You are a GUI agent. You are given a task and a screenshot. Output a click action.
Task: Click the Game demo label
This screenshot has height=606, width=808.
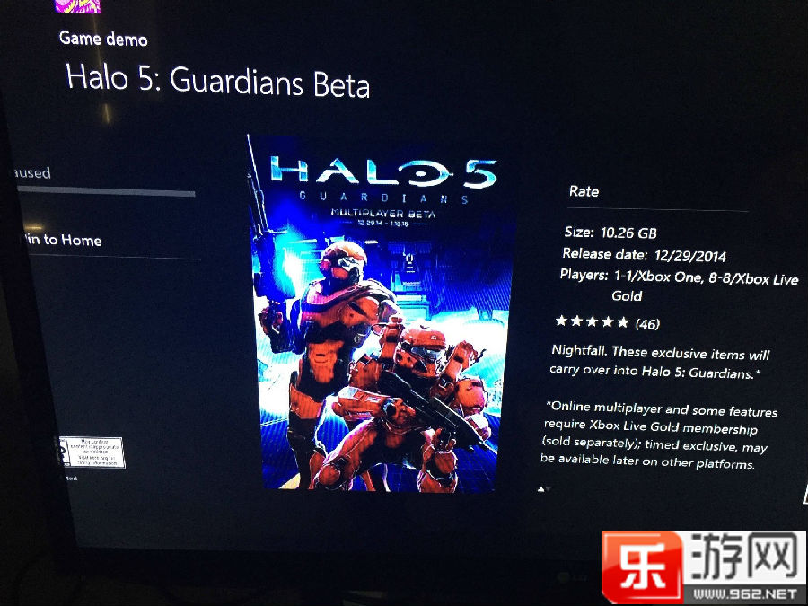[103, 39]
